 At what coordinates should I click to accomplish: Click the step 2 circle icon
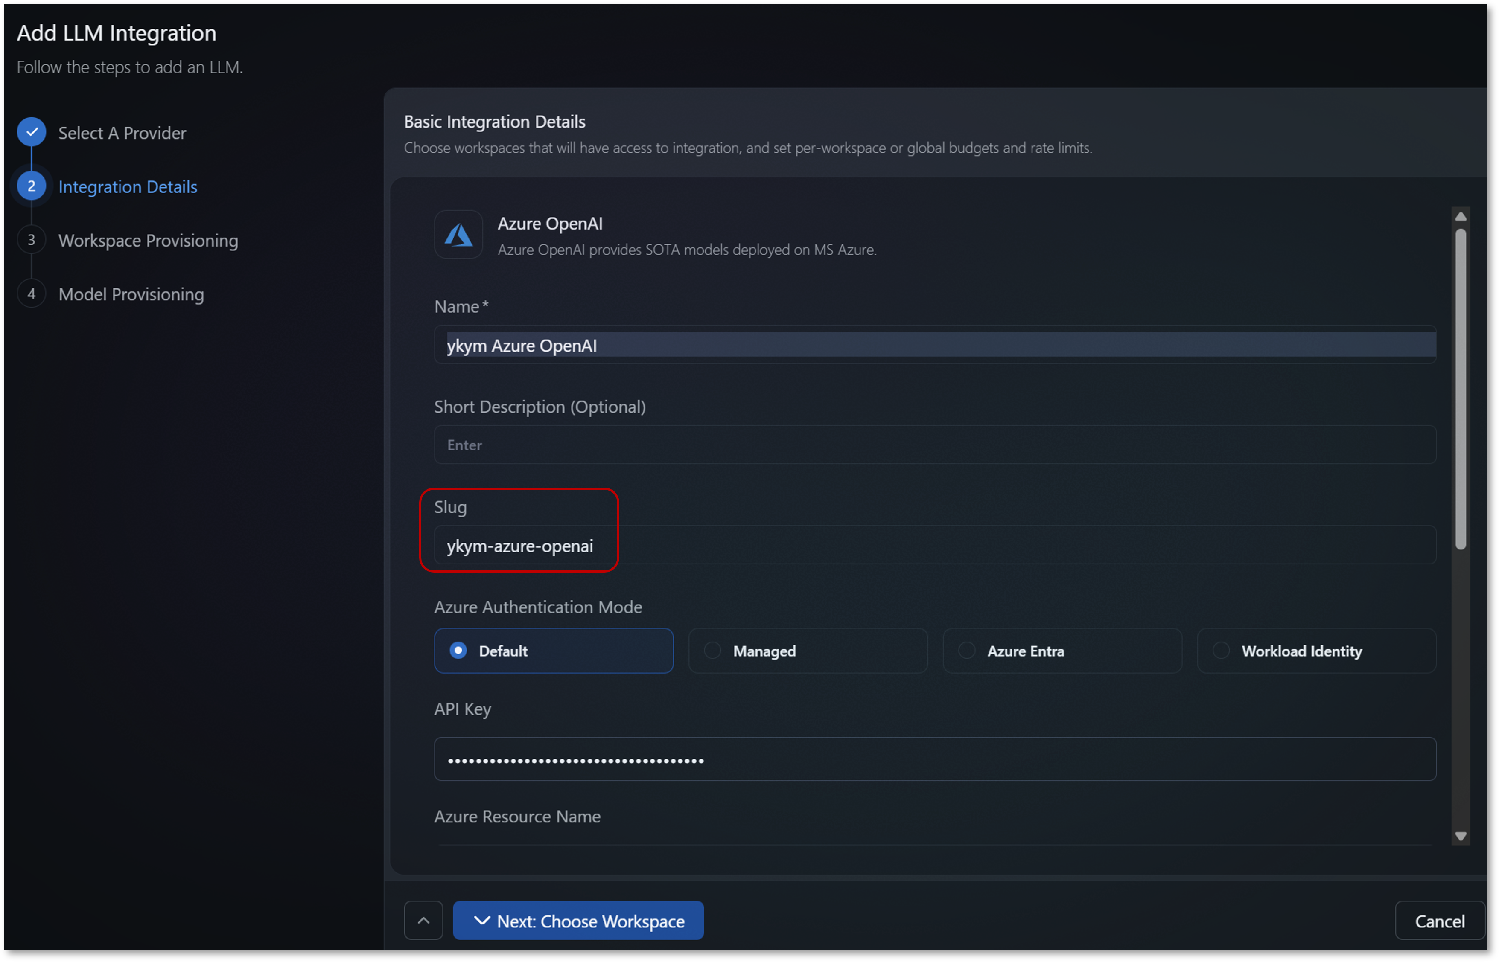tap(31, 186)
